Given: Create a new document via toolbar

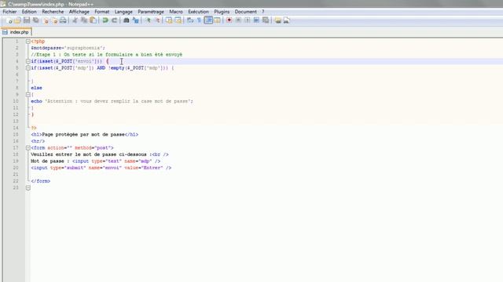Looking at the screenshot, I should point(9,20).
